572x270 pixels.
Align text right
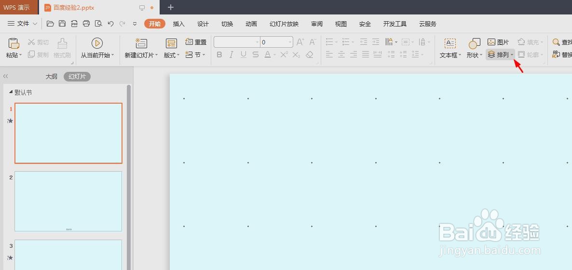pos(354,55)
